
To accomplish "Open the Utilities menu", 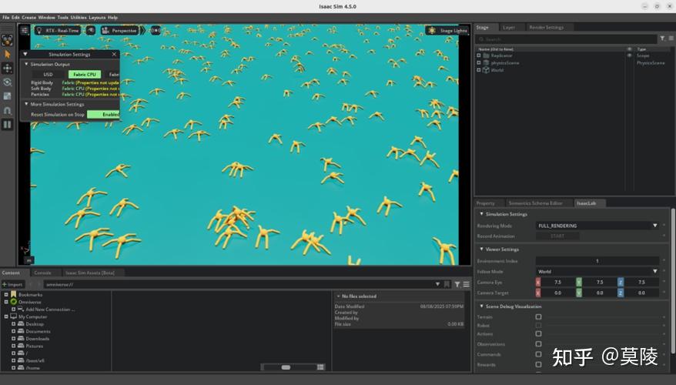I will (78, 17).
